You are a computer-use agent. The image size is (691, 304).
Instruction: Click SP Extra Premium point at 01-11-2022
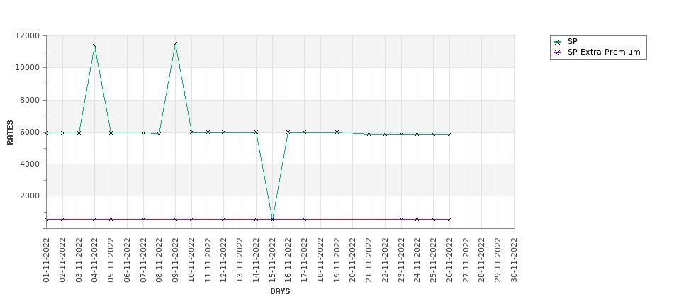tap(46, 220)
